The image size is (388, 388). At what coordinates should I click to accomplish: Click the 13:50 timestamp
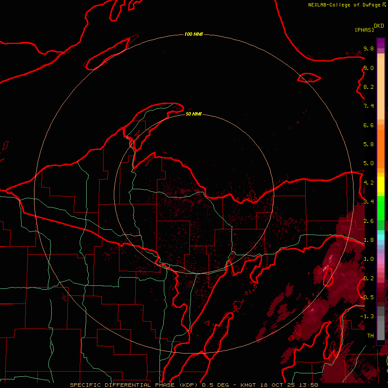coord(309,385)
